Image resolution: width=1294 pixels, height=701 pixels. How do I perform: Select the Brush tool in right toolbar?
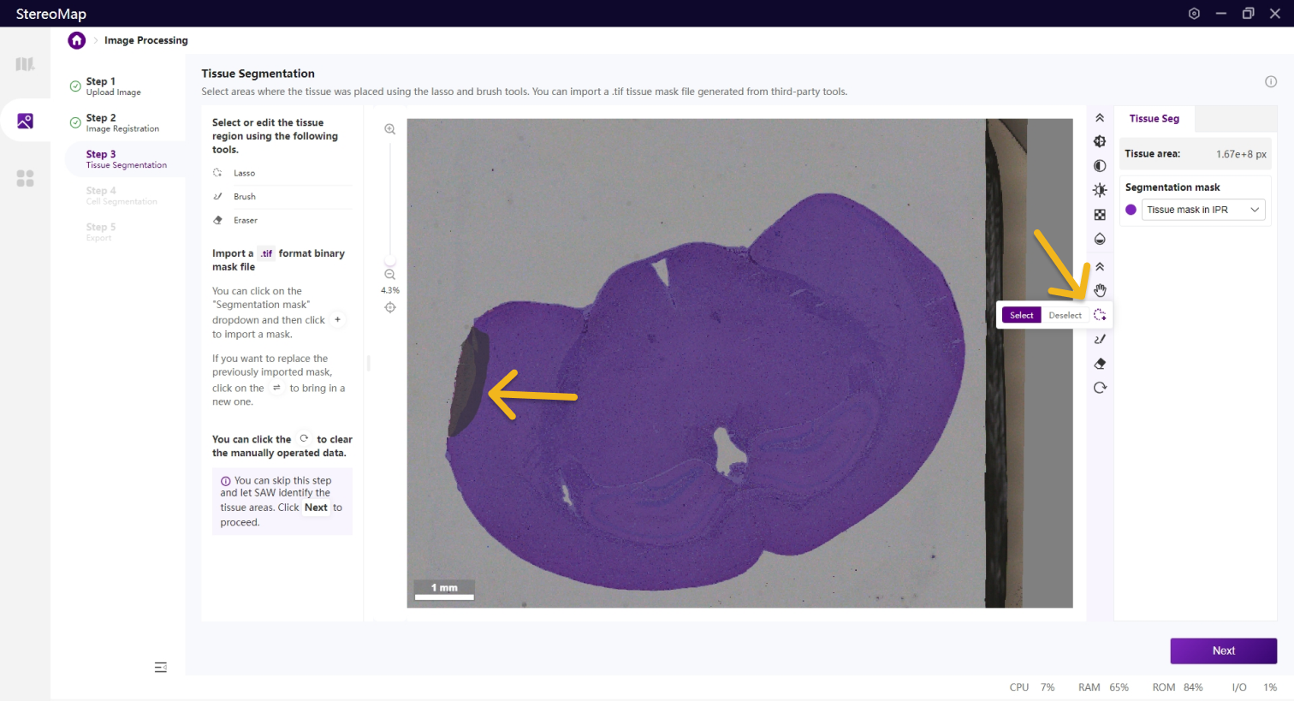(1100, 339)
